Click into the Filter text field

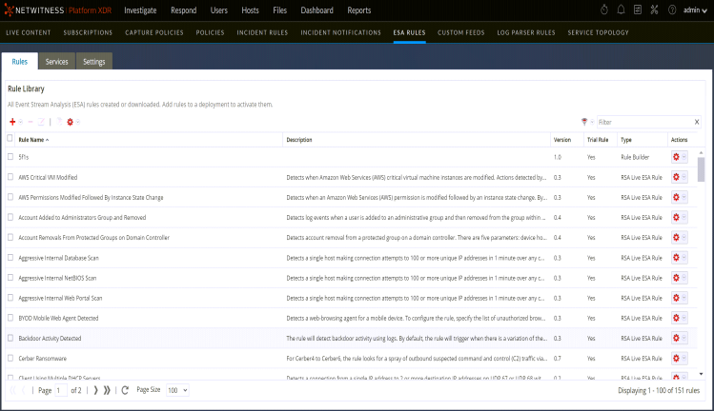643,122
